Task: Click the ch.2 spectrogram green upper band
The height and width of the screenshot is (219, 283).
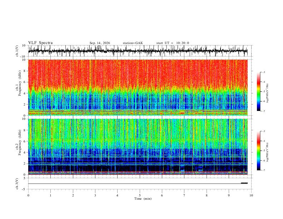Action: [x=138, y=132]
